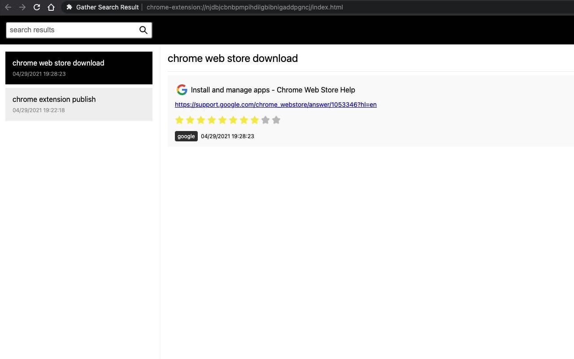The image size is (574, 359).
Task: Click the result timestamp 04/29/2021 19:28:23 beside google tag
Action: 227,136
